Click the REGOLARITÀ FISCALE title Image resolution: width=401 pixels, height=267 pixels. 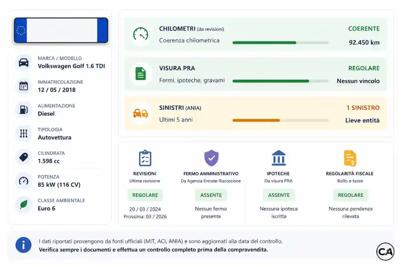[350, 174]
